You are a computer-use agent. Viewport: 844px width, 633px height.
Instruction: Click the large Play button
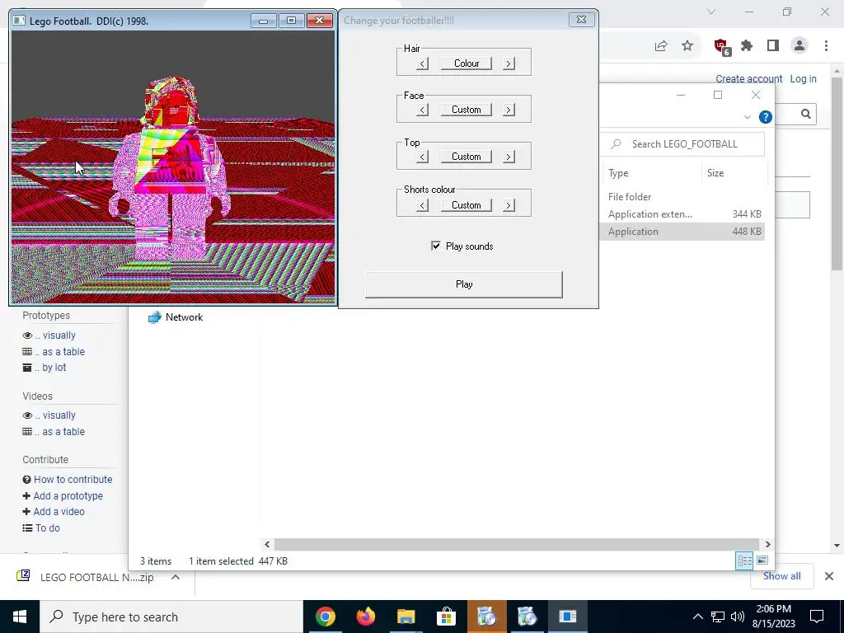[x=464, y=284]
